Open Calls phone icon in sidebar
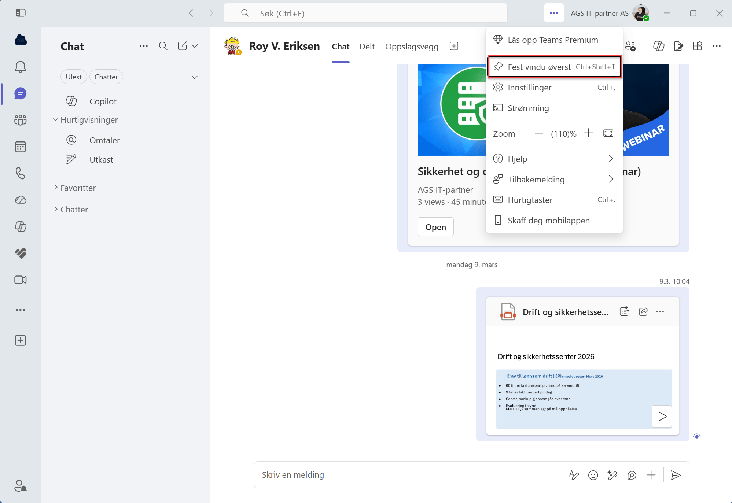Image resolution: width=732 pixels, height=503 pixels. tap(21, 173)
